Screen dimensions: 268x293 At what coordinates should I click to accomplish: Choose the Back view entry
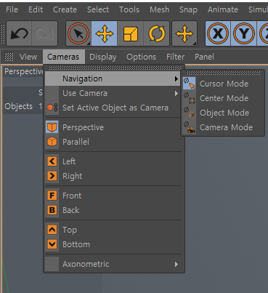click(x=70, y=210)
